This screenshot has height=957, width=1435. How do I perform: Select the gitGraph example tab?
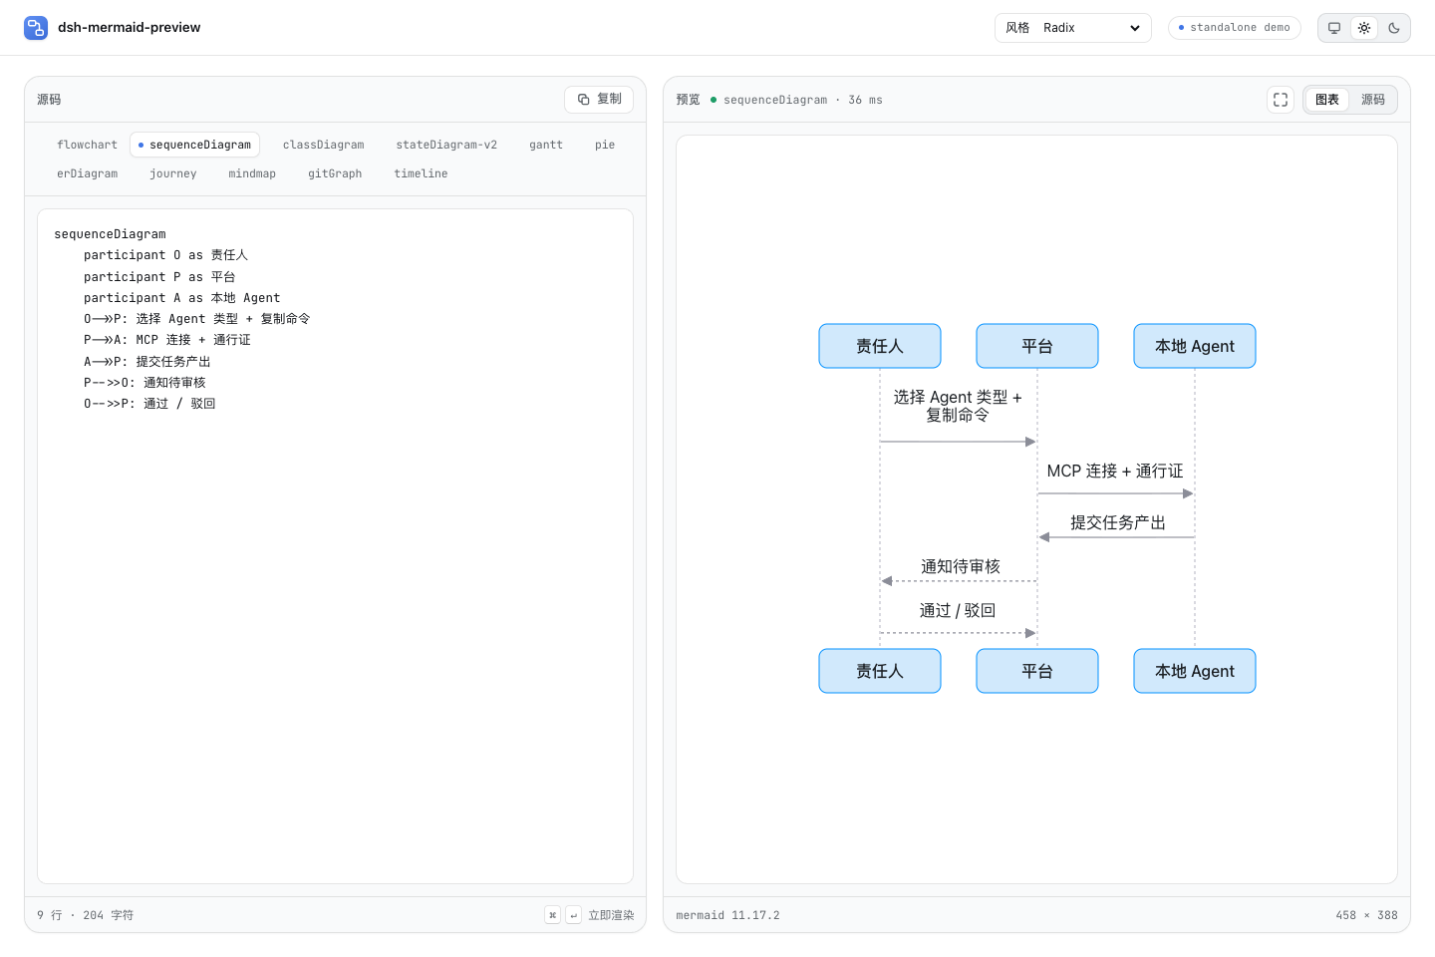tap(335, 173)
